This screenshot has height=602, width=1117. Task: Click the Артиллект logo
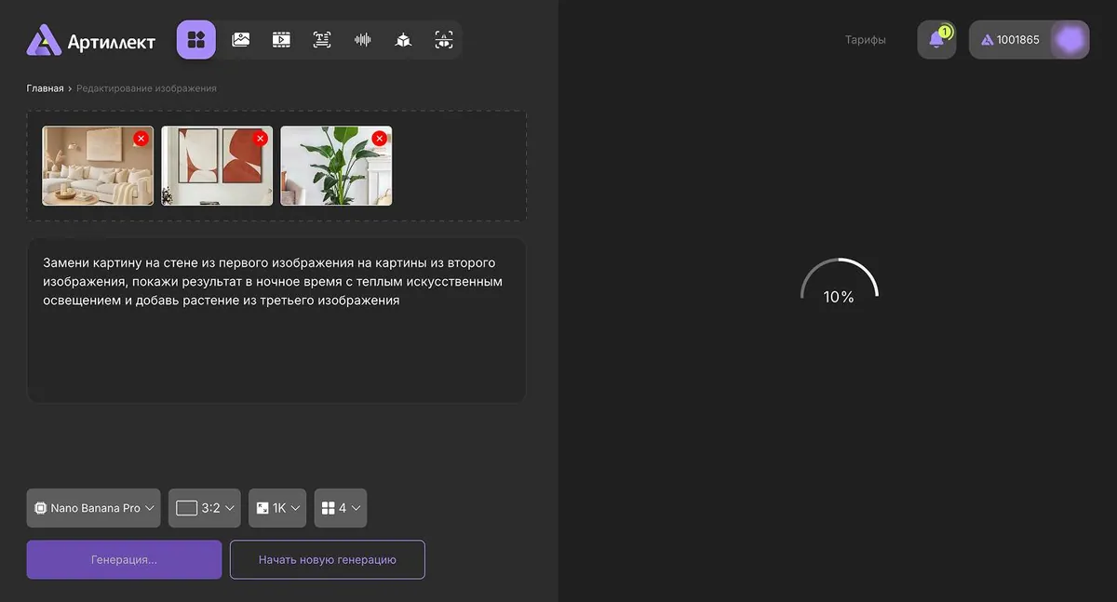91,40
